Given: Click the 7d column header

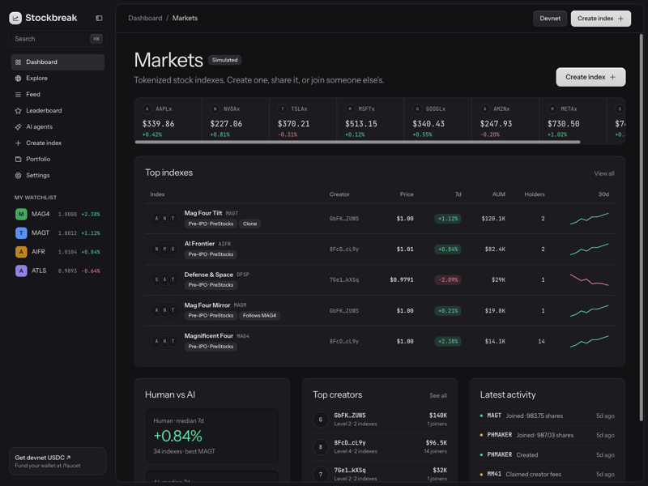Looking at the screenshot, I should point(458,194).
